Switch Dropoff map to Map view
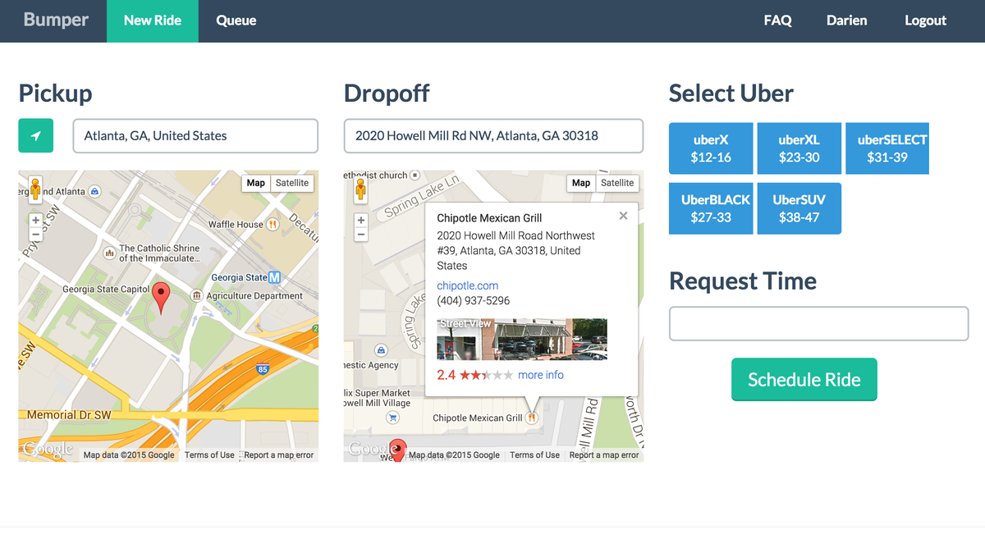This screenshot has width=985, height=548. pyautogui.click(x=581, y=183)
